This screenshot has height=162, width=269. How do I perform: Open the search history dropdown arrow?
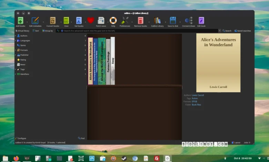pos(219,31)
